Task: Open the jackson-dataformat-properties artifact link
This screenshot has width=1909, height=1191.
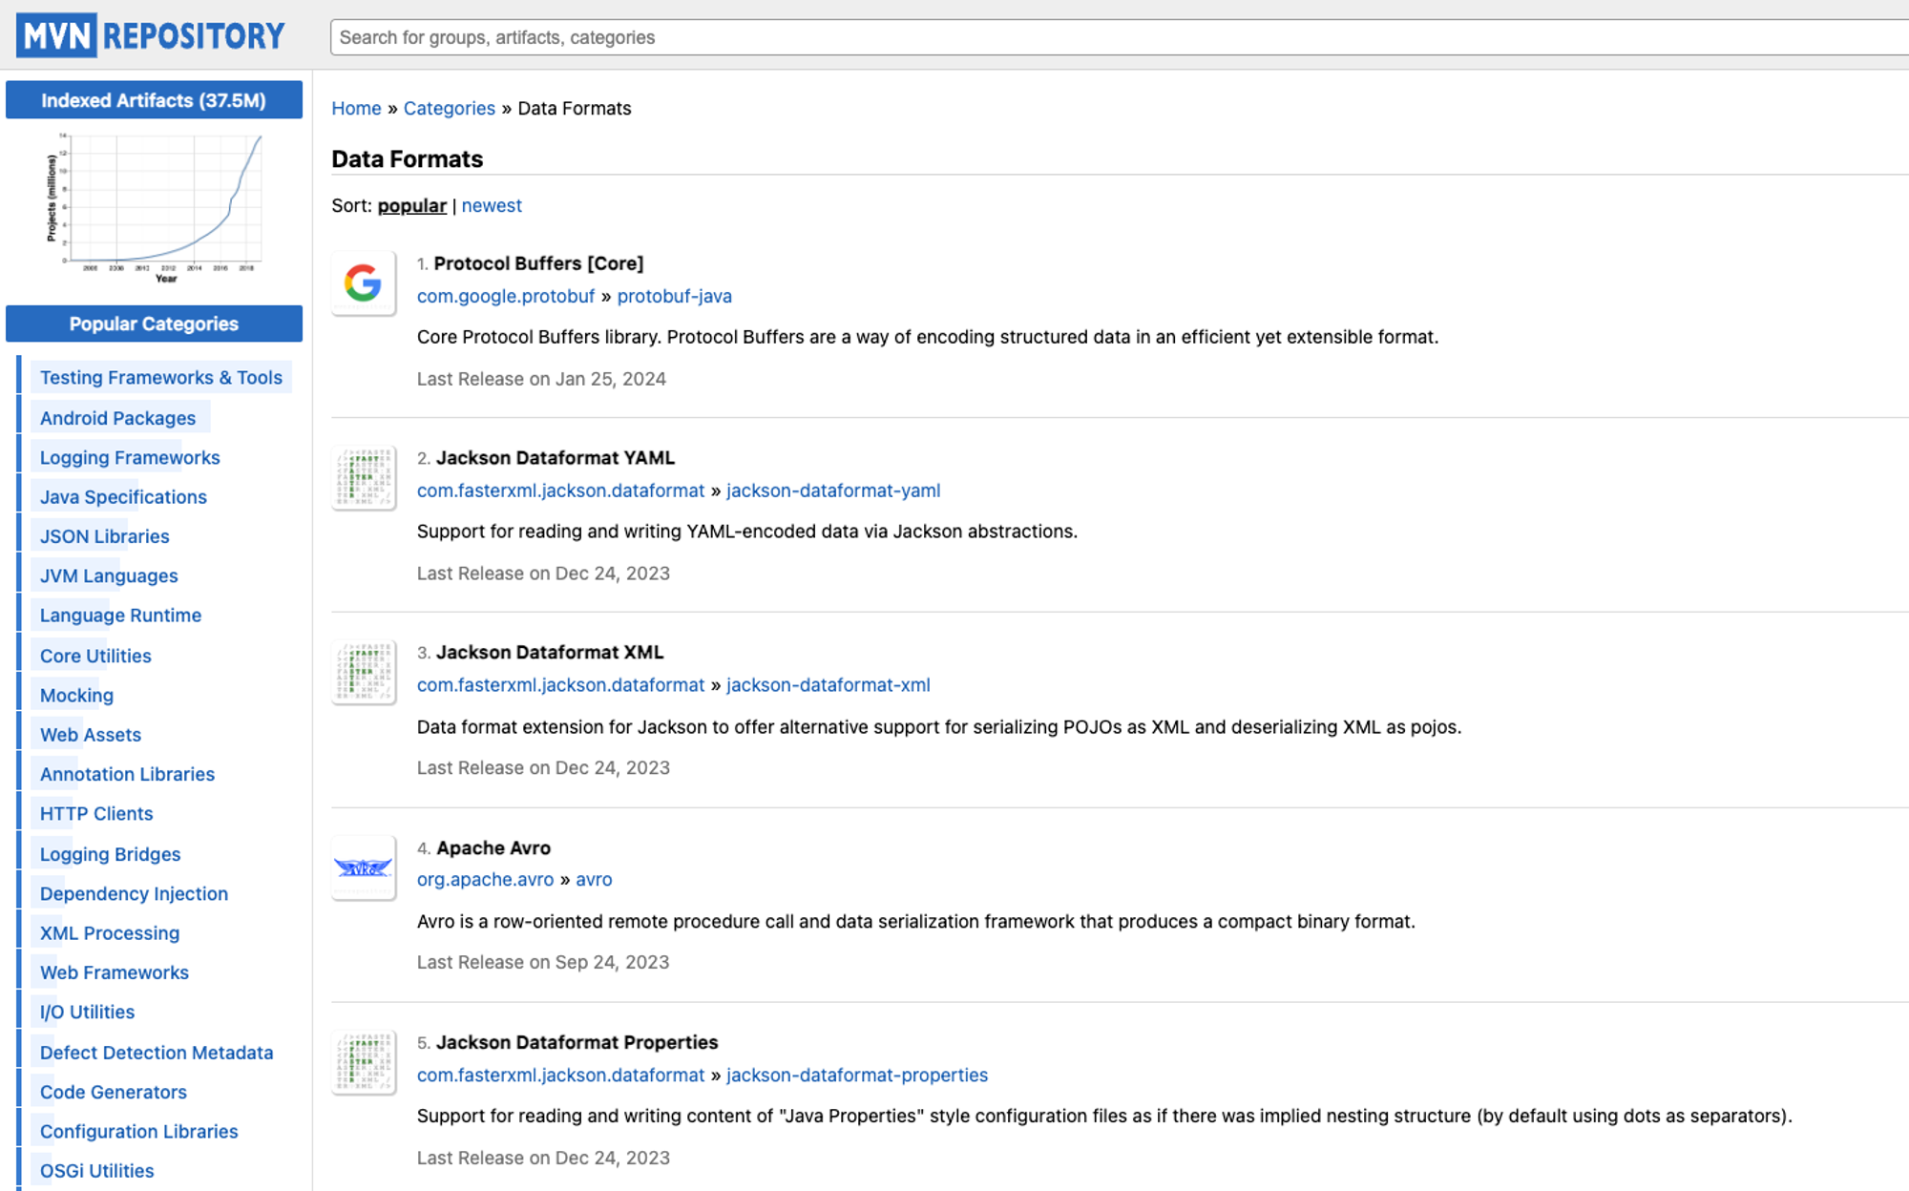Action: coord(856,1075)
